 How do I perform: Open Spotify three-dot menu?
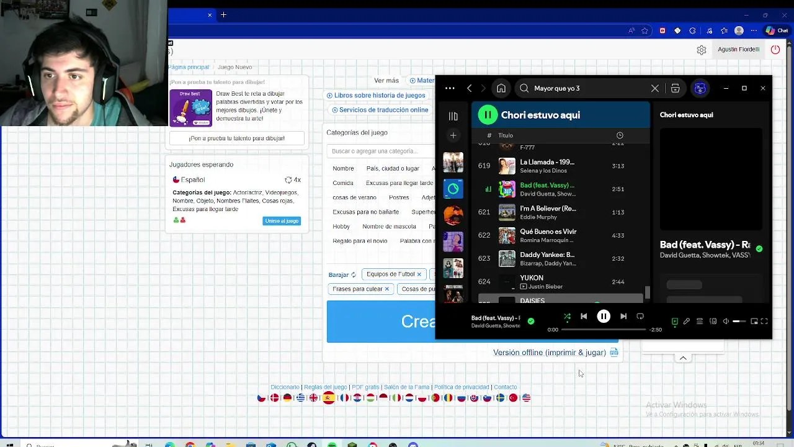[x=450, y=88]
